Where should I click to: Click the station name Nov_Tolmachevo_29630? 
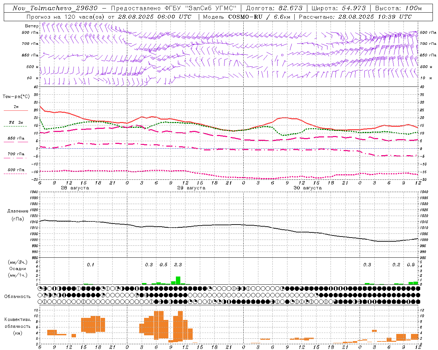point(55,8)
